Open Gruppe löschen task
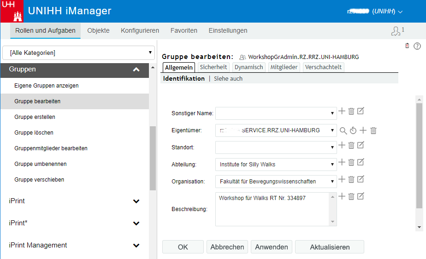This screenshot has width=426, height=259. pyautogui.click(x=75, y=133)
